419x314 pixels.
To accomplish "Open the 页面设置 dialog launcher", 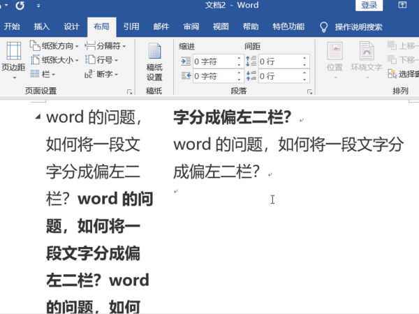I will [x=130, y=92].
